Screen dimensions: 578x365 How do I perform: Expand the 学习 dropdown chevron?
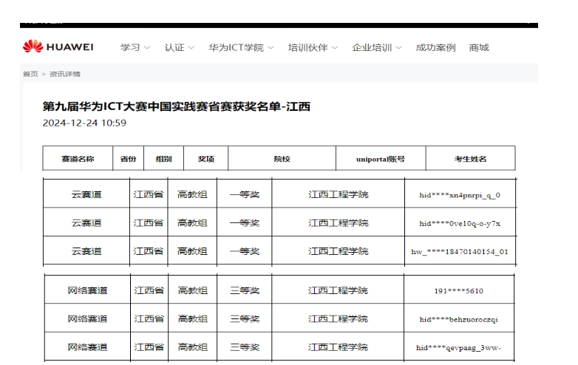click(146, 48)
